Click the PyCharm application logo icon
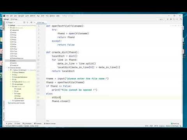This screenshot has height=140, width=187. (4, 16)
